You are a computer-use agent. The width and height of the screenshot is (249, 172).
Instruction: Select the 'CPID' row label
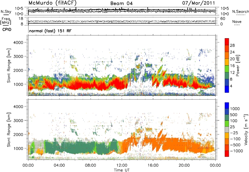(x=7, y=29)
